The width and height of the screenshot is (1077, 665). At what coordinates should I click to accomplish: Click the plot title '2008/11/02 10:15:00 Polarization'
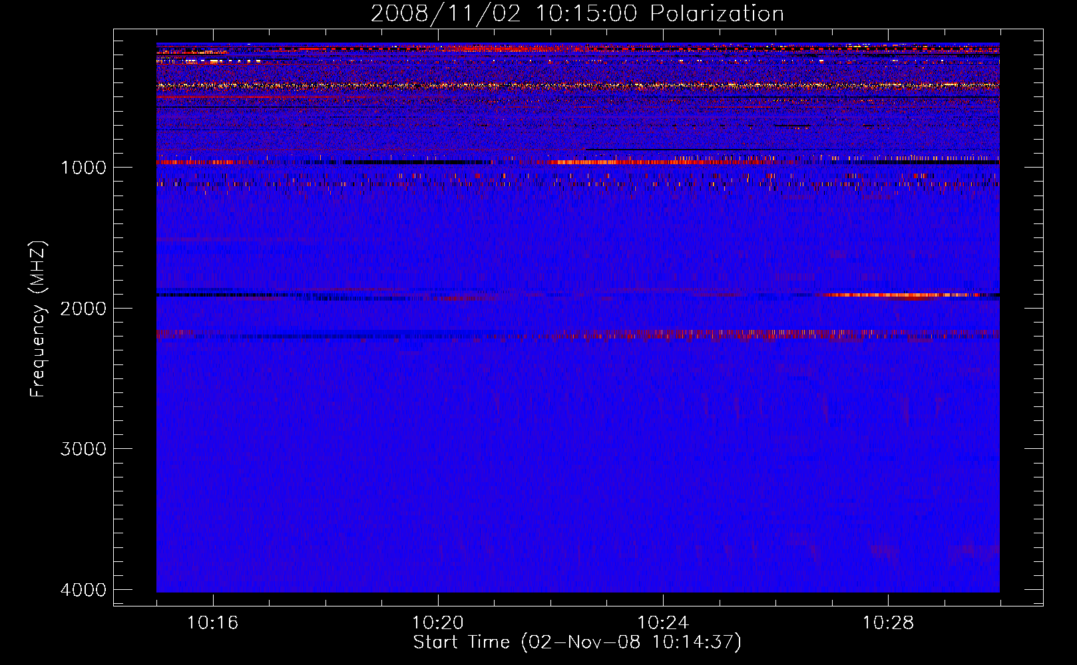577,14
